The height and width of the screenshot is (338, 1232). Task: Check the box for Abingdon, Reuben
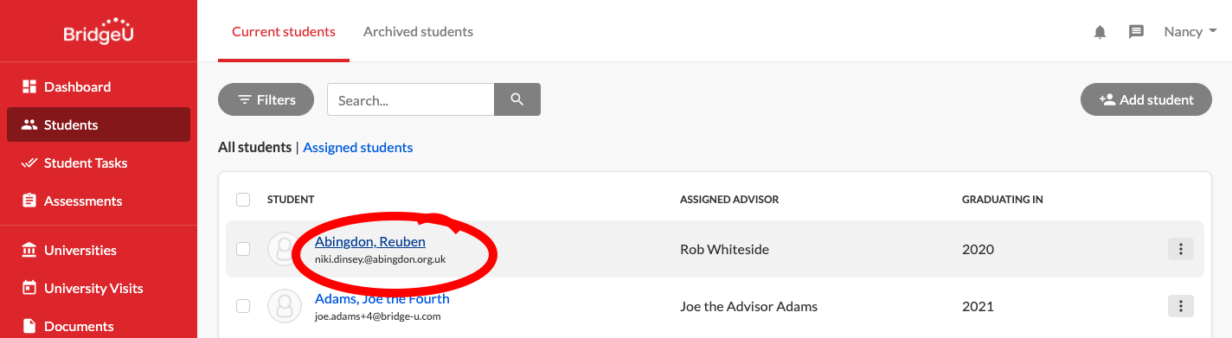[243, 249]
